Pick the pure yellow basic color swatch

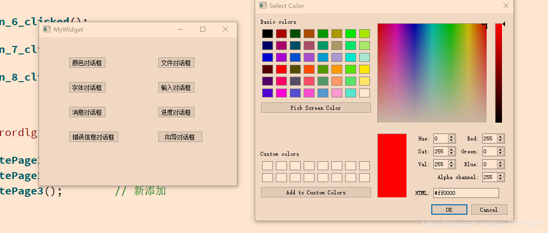coord(364,69)
